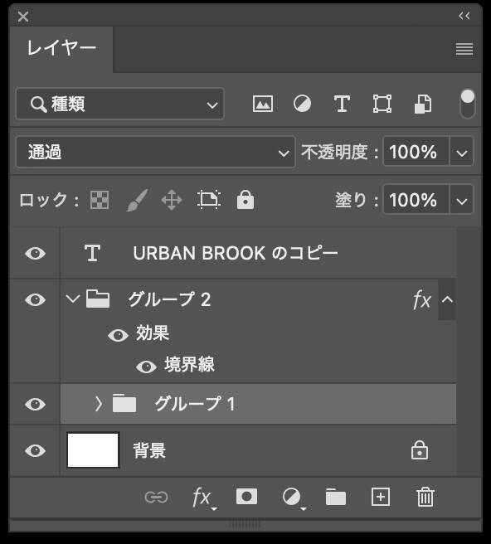The width and height of the screenshot is (491, 544).
Task: Open the 種類 filter type dropdown
Action: [x=120, y=104]
